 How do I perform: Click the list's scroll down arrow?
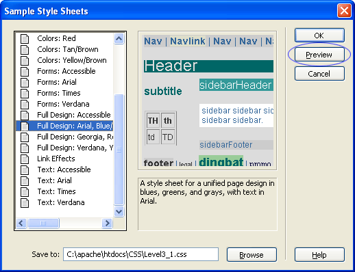(119, 212)
